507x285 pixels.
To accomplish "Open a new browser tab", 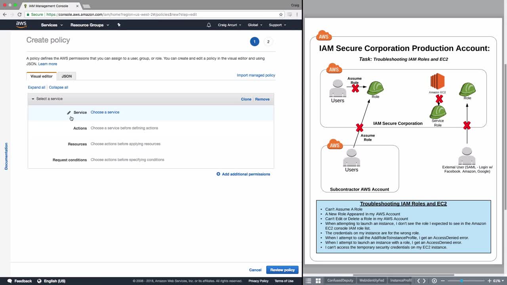I will (x=86, y=6).
